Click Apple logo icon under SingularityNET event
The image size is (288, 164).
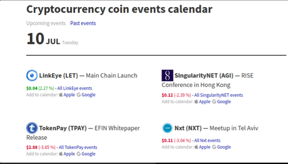(196, 101)
